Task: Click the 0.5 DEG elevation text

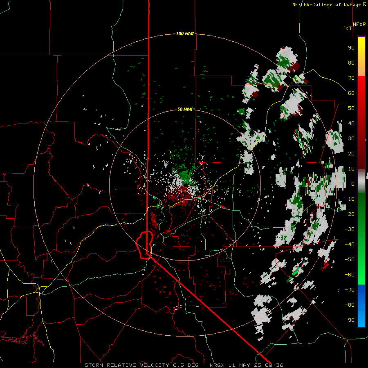Action: point(186,365)
